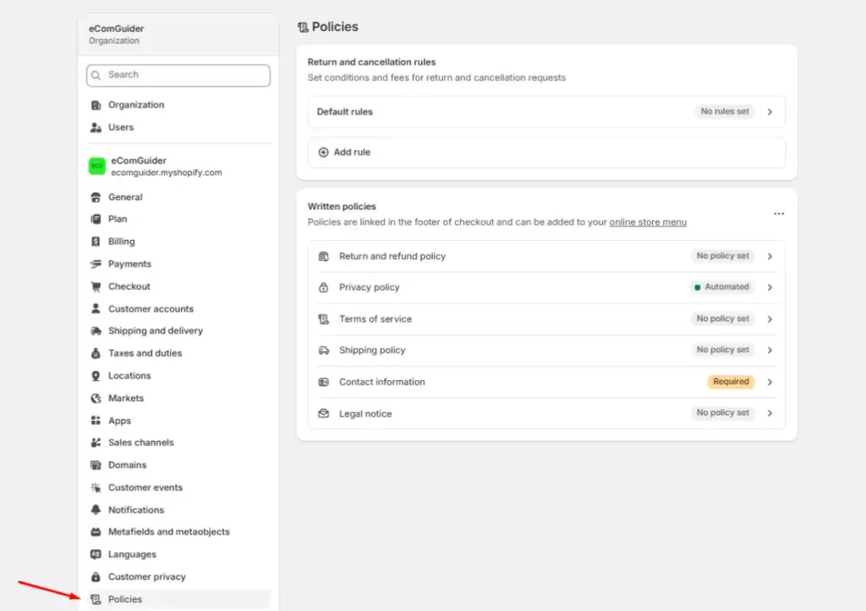Click into the Search settings field
This screenshot has height=611, width=866.
(x=178, y=75)
